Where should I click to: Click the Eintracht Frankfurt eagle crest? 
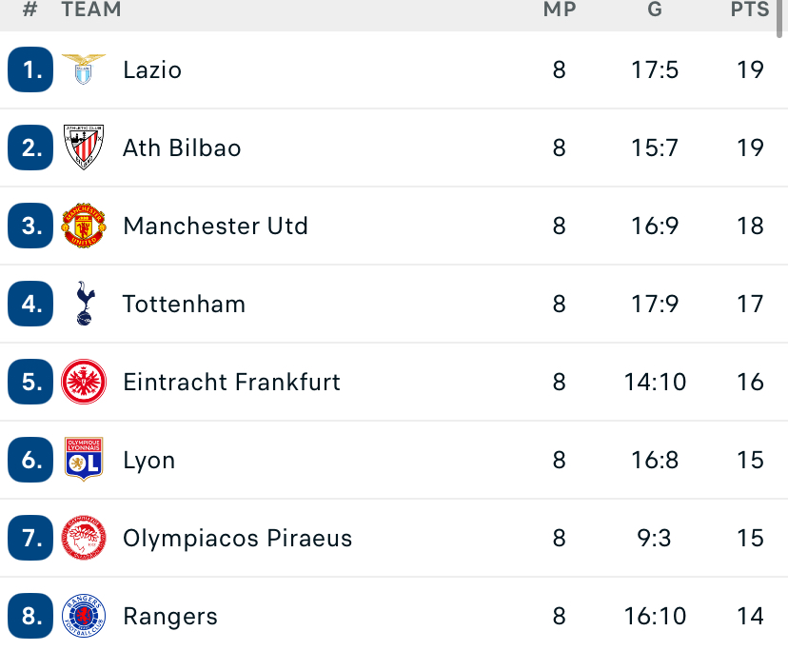84,382
